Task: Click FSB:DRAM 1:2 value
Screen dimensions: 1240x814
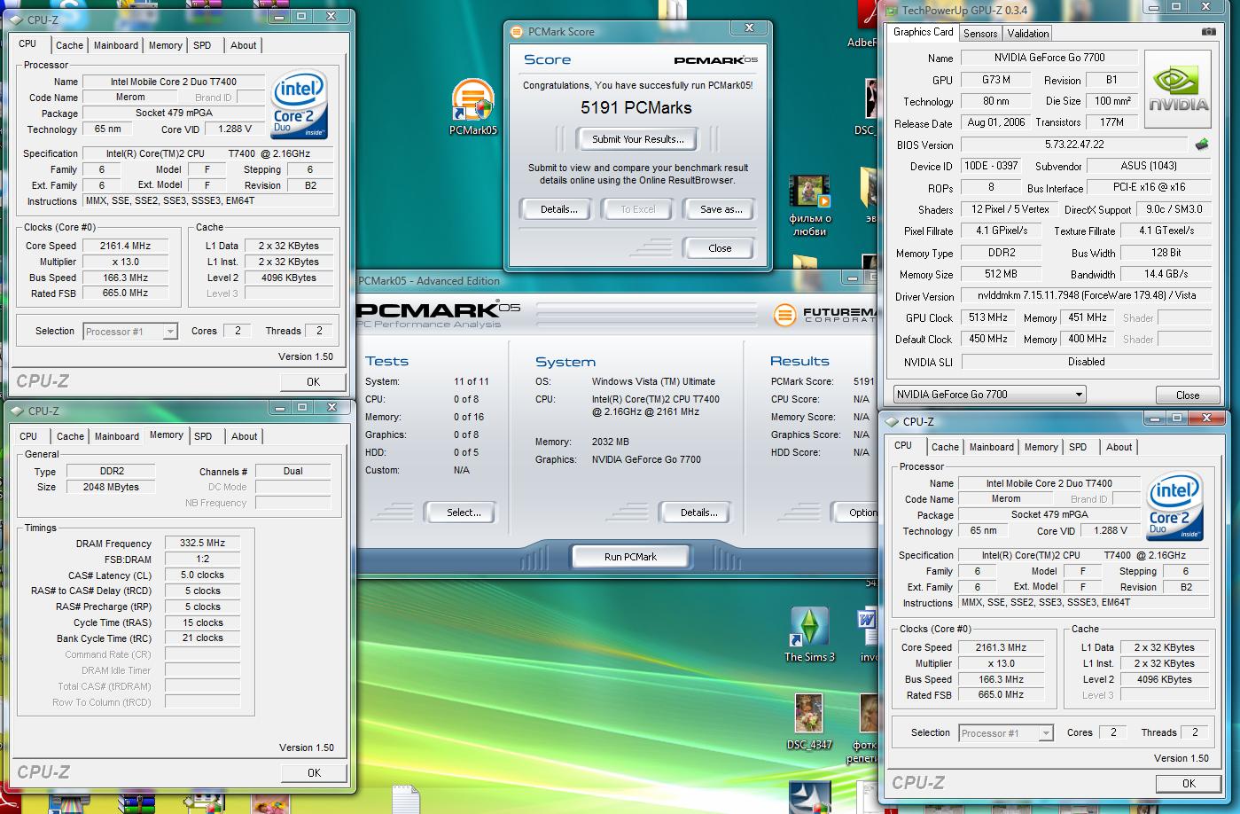Action: pos(203,560)
